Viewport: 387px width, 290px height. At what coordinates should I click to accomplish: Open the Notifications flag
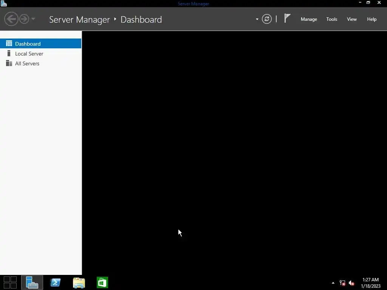pos(287,18)
